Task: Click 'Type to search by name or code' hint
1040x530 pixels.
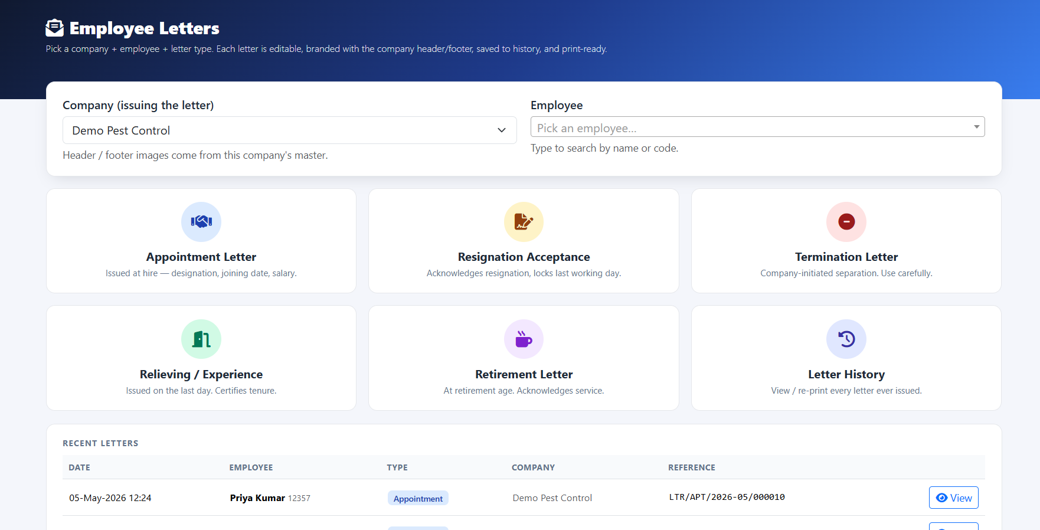Action: [x=604, y=148]
